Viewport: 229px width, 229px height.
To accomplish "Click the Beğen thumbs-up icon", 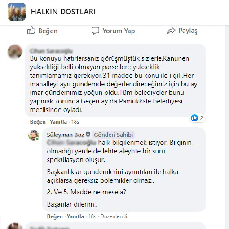I will pyautogui.click(x=31, y=31).
